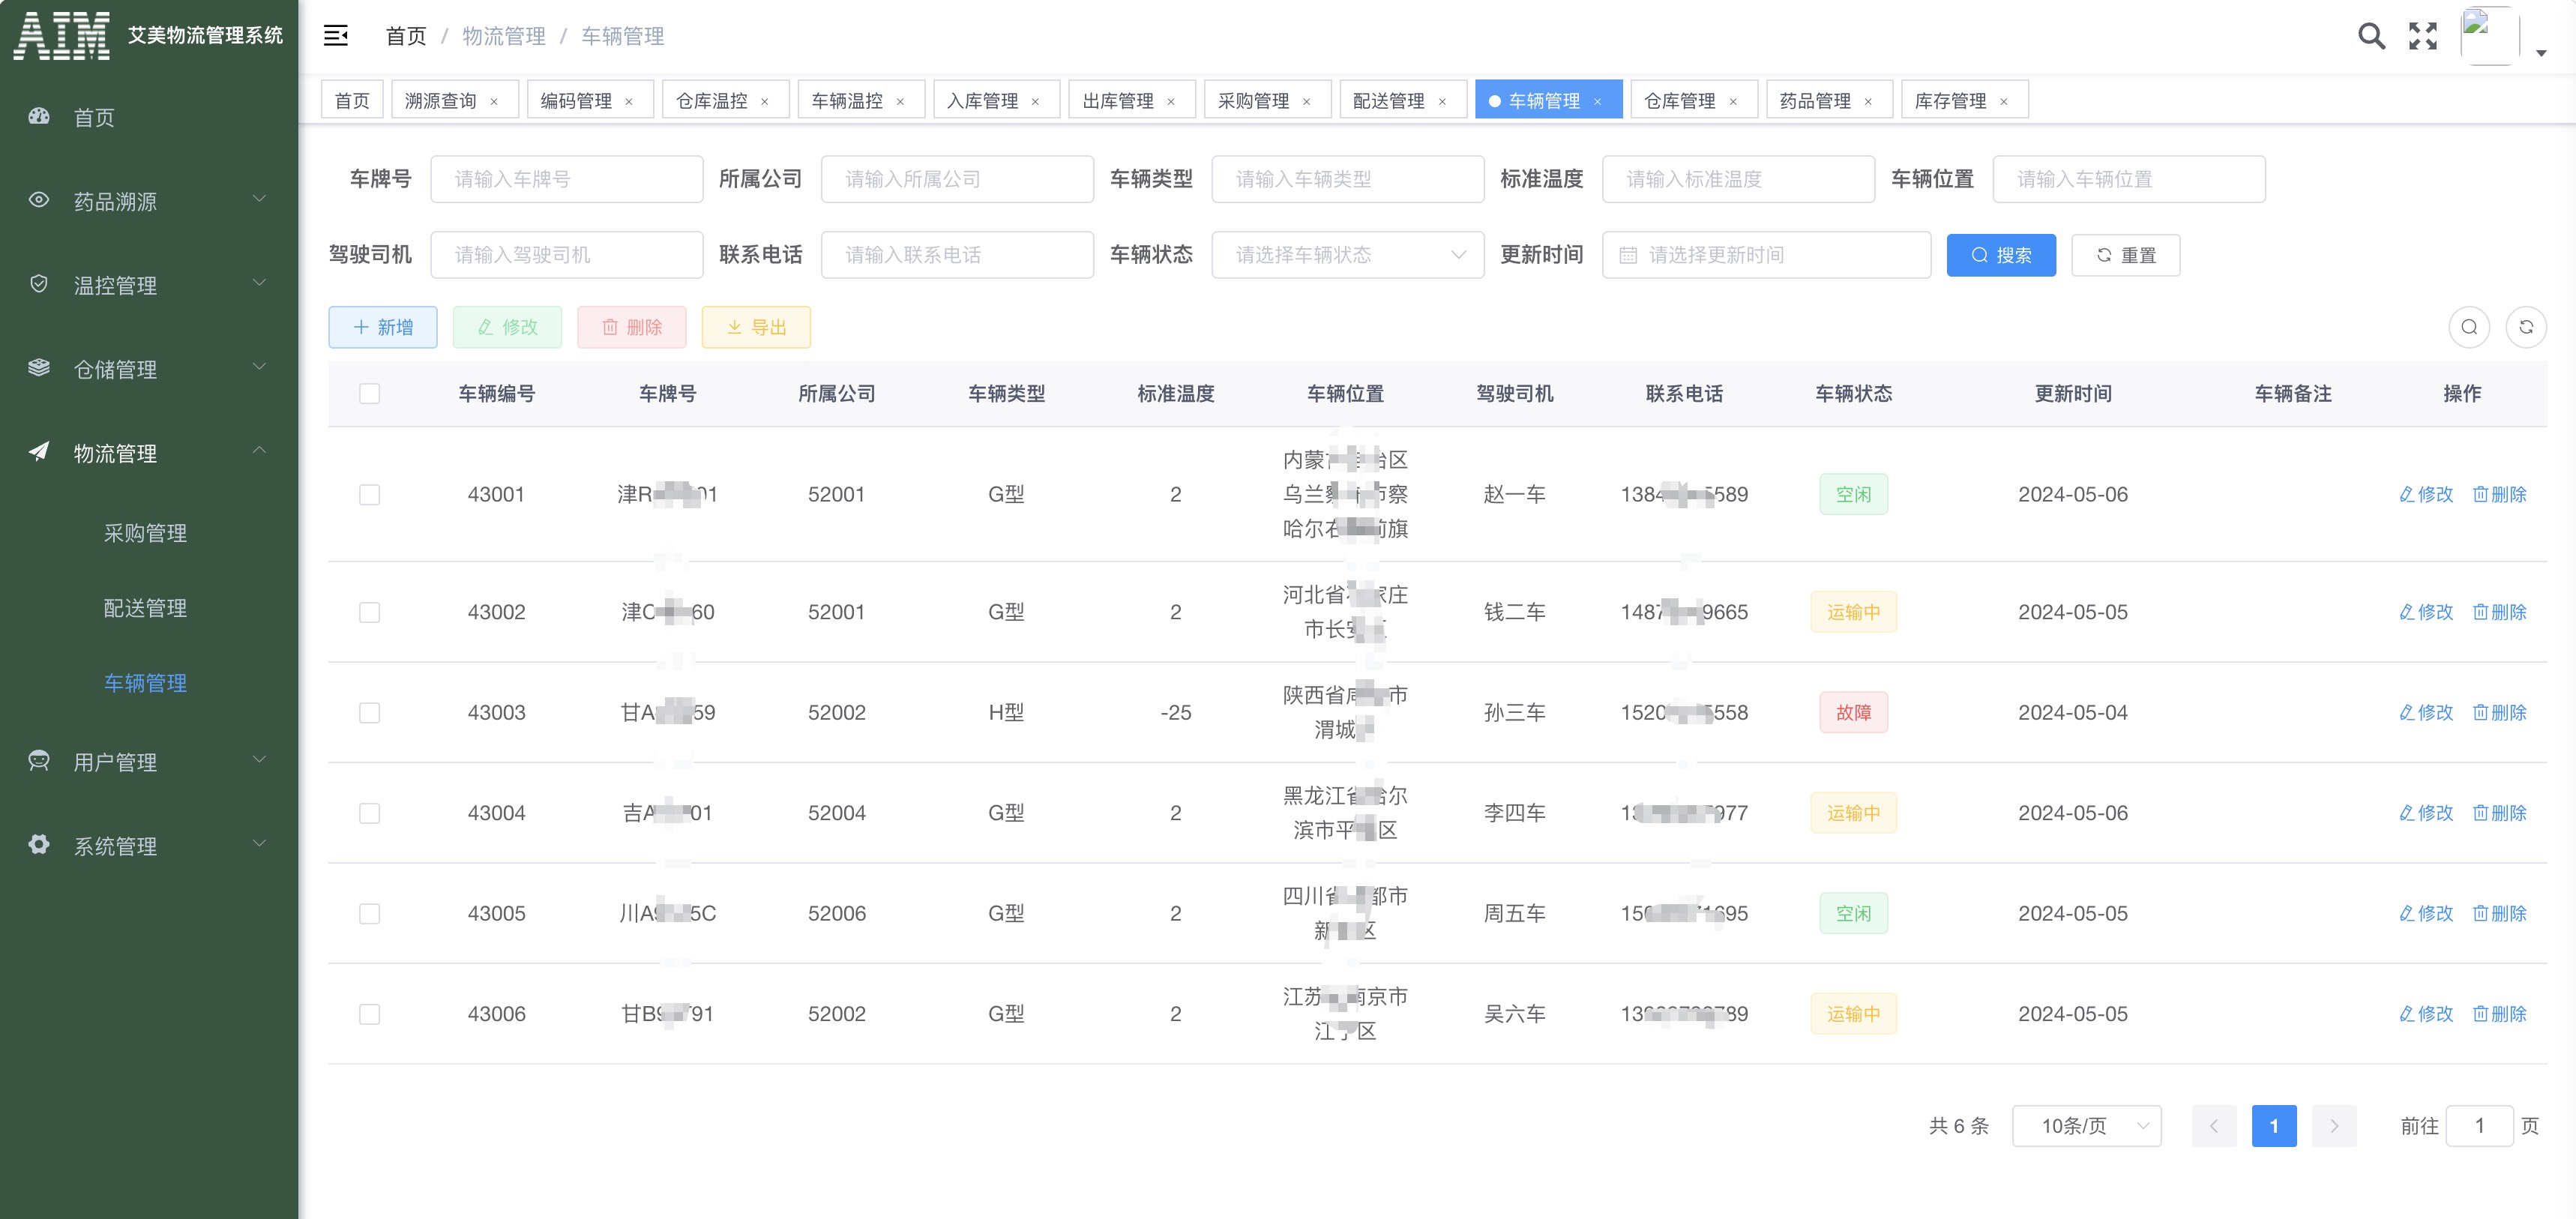Open the header search magnifier icon

(2371, 36)
